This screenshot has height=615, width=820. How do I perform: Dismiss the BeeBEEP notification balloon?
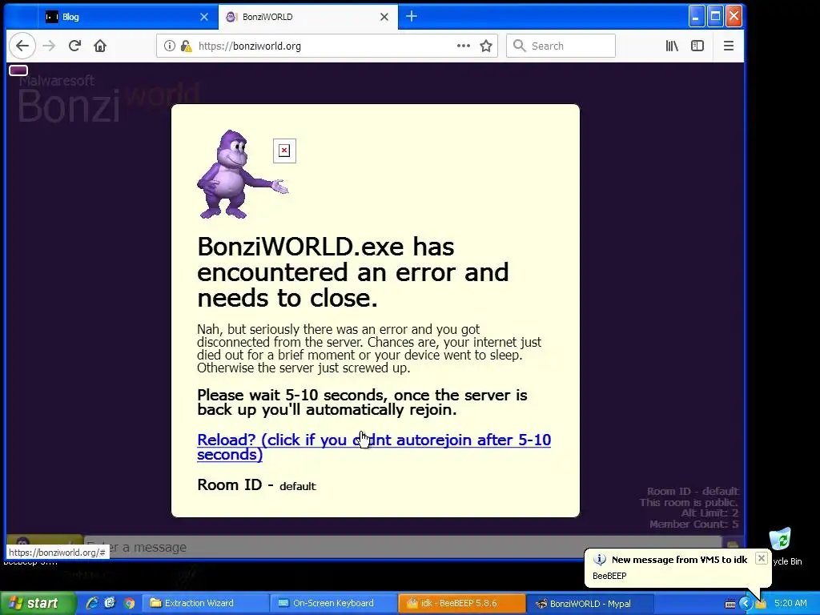coord(762,558)
